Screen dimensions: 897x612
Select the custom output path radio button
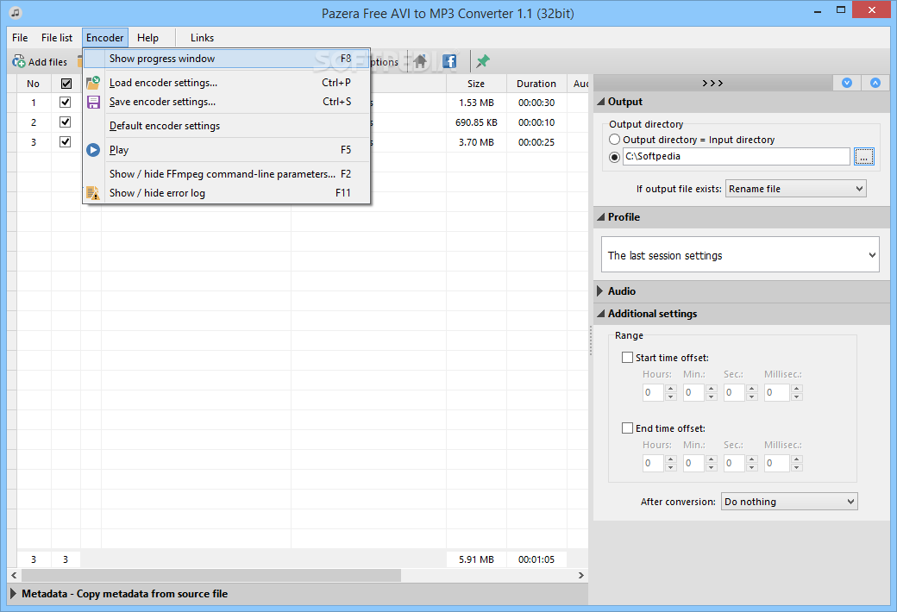[x=614, y=157]
